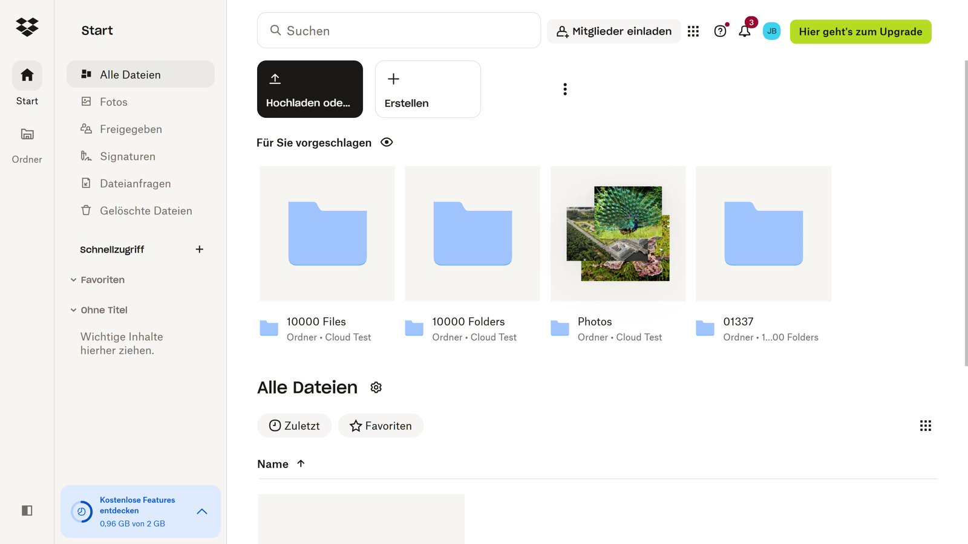The image size is (968, 544).
Task: Open the apps grid icon in the header
Action: pos(693,31)
